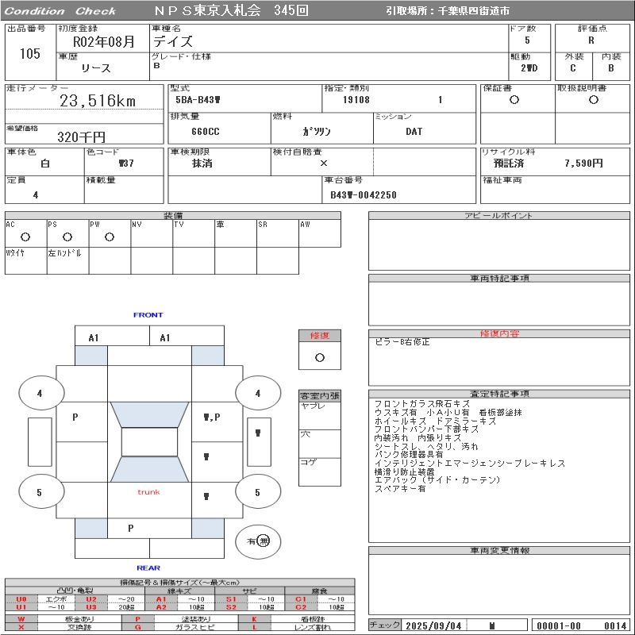Select the body color 白
Screen dimensions: 635x635
tap(45, 164)
